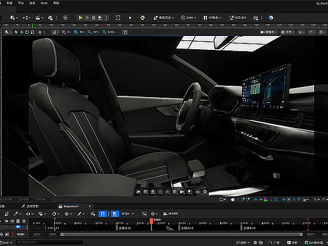Click the camera icon on the Sequencer track
Screen dimensions: 328x246
click(18, 227)
